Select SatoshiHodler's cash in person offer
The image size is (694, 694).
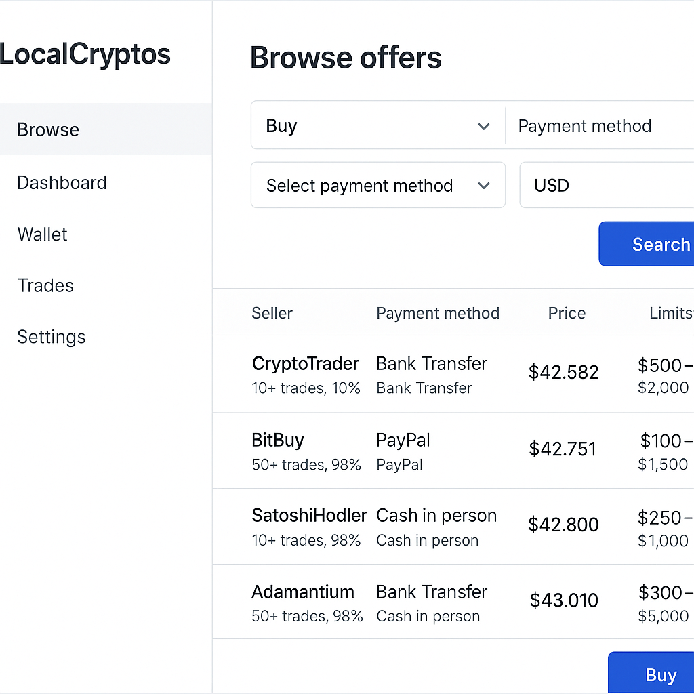click(x=309, y=515)
